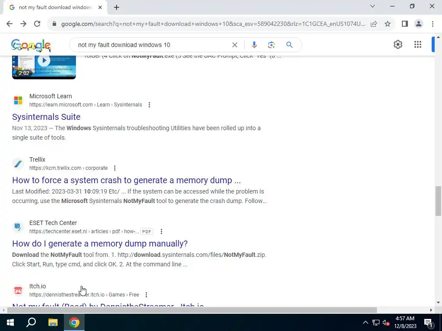This screenshot has width=442, height=331.
Task: Start voice search with the microphone
Action: (x=254, y=45)
